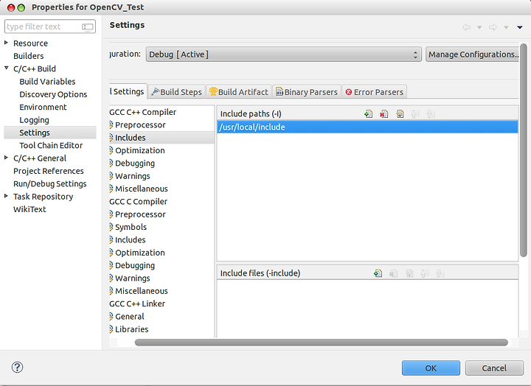Select Settings under C/C++ Build

(x=50, y=133)
